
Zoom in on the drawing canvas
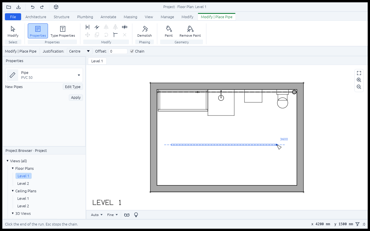coord(359,80)
